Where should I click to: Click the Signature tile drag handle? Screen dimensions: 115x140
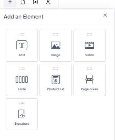(x=22, y=103)
